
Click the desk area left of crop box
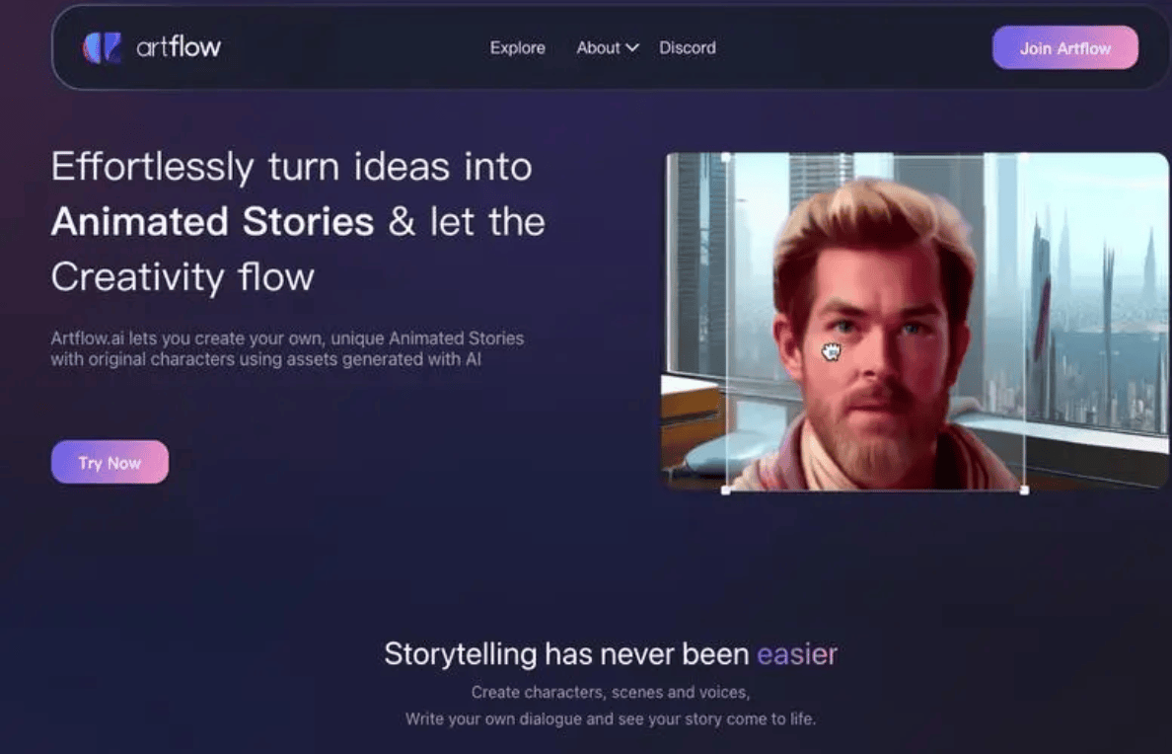(x=691, y=415)
